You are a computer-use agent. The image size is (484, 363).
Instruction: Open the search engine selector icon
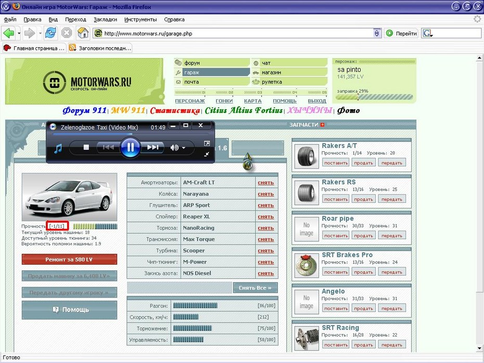(428, 33)
